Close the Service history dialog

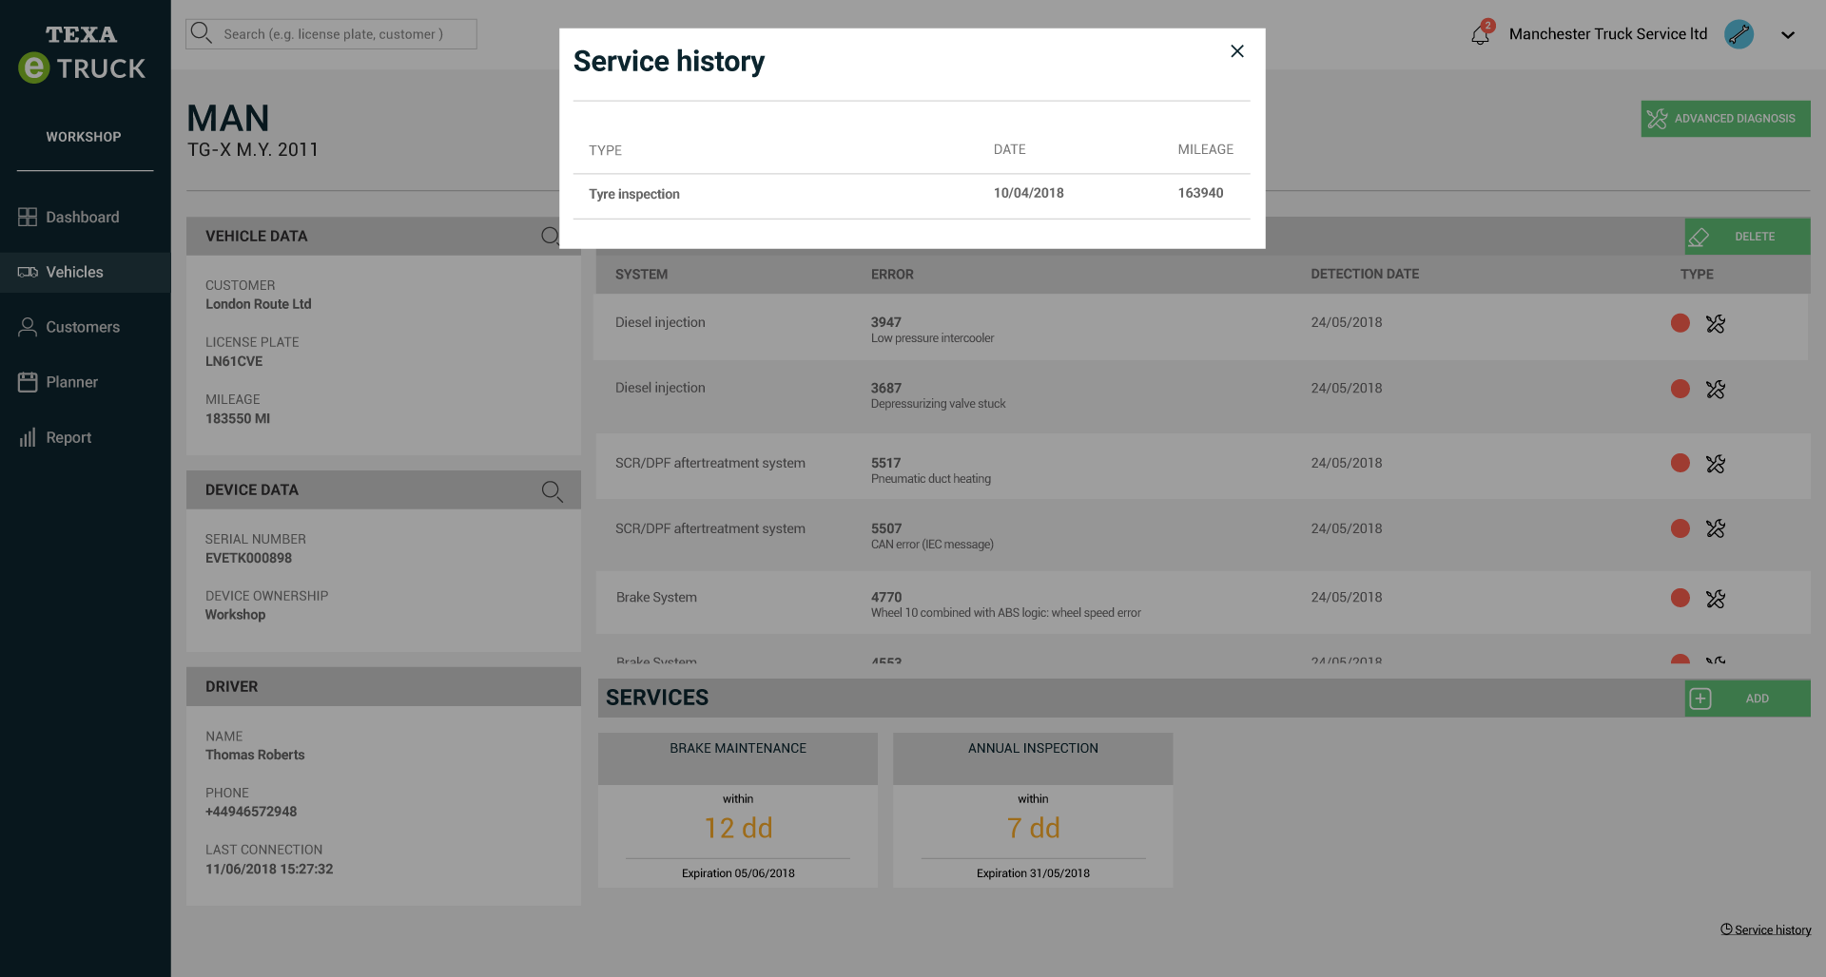1236,51
